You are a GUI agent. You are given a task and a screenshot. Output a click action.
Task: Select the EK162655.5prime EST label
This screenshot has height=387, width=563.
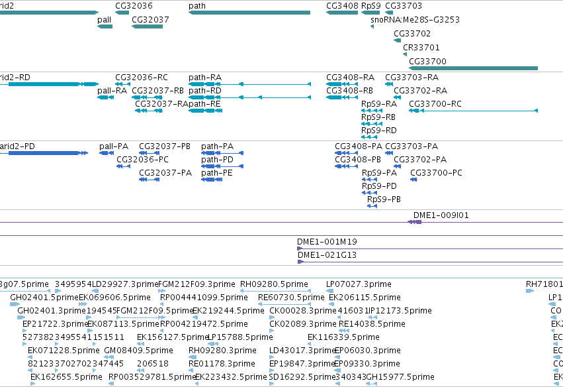66,377
